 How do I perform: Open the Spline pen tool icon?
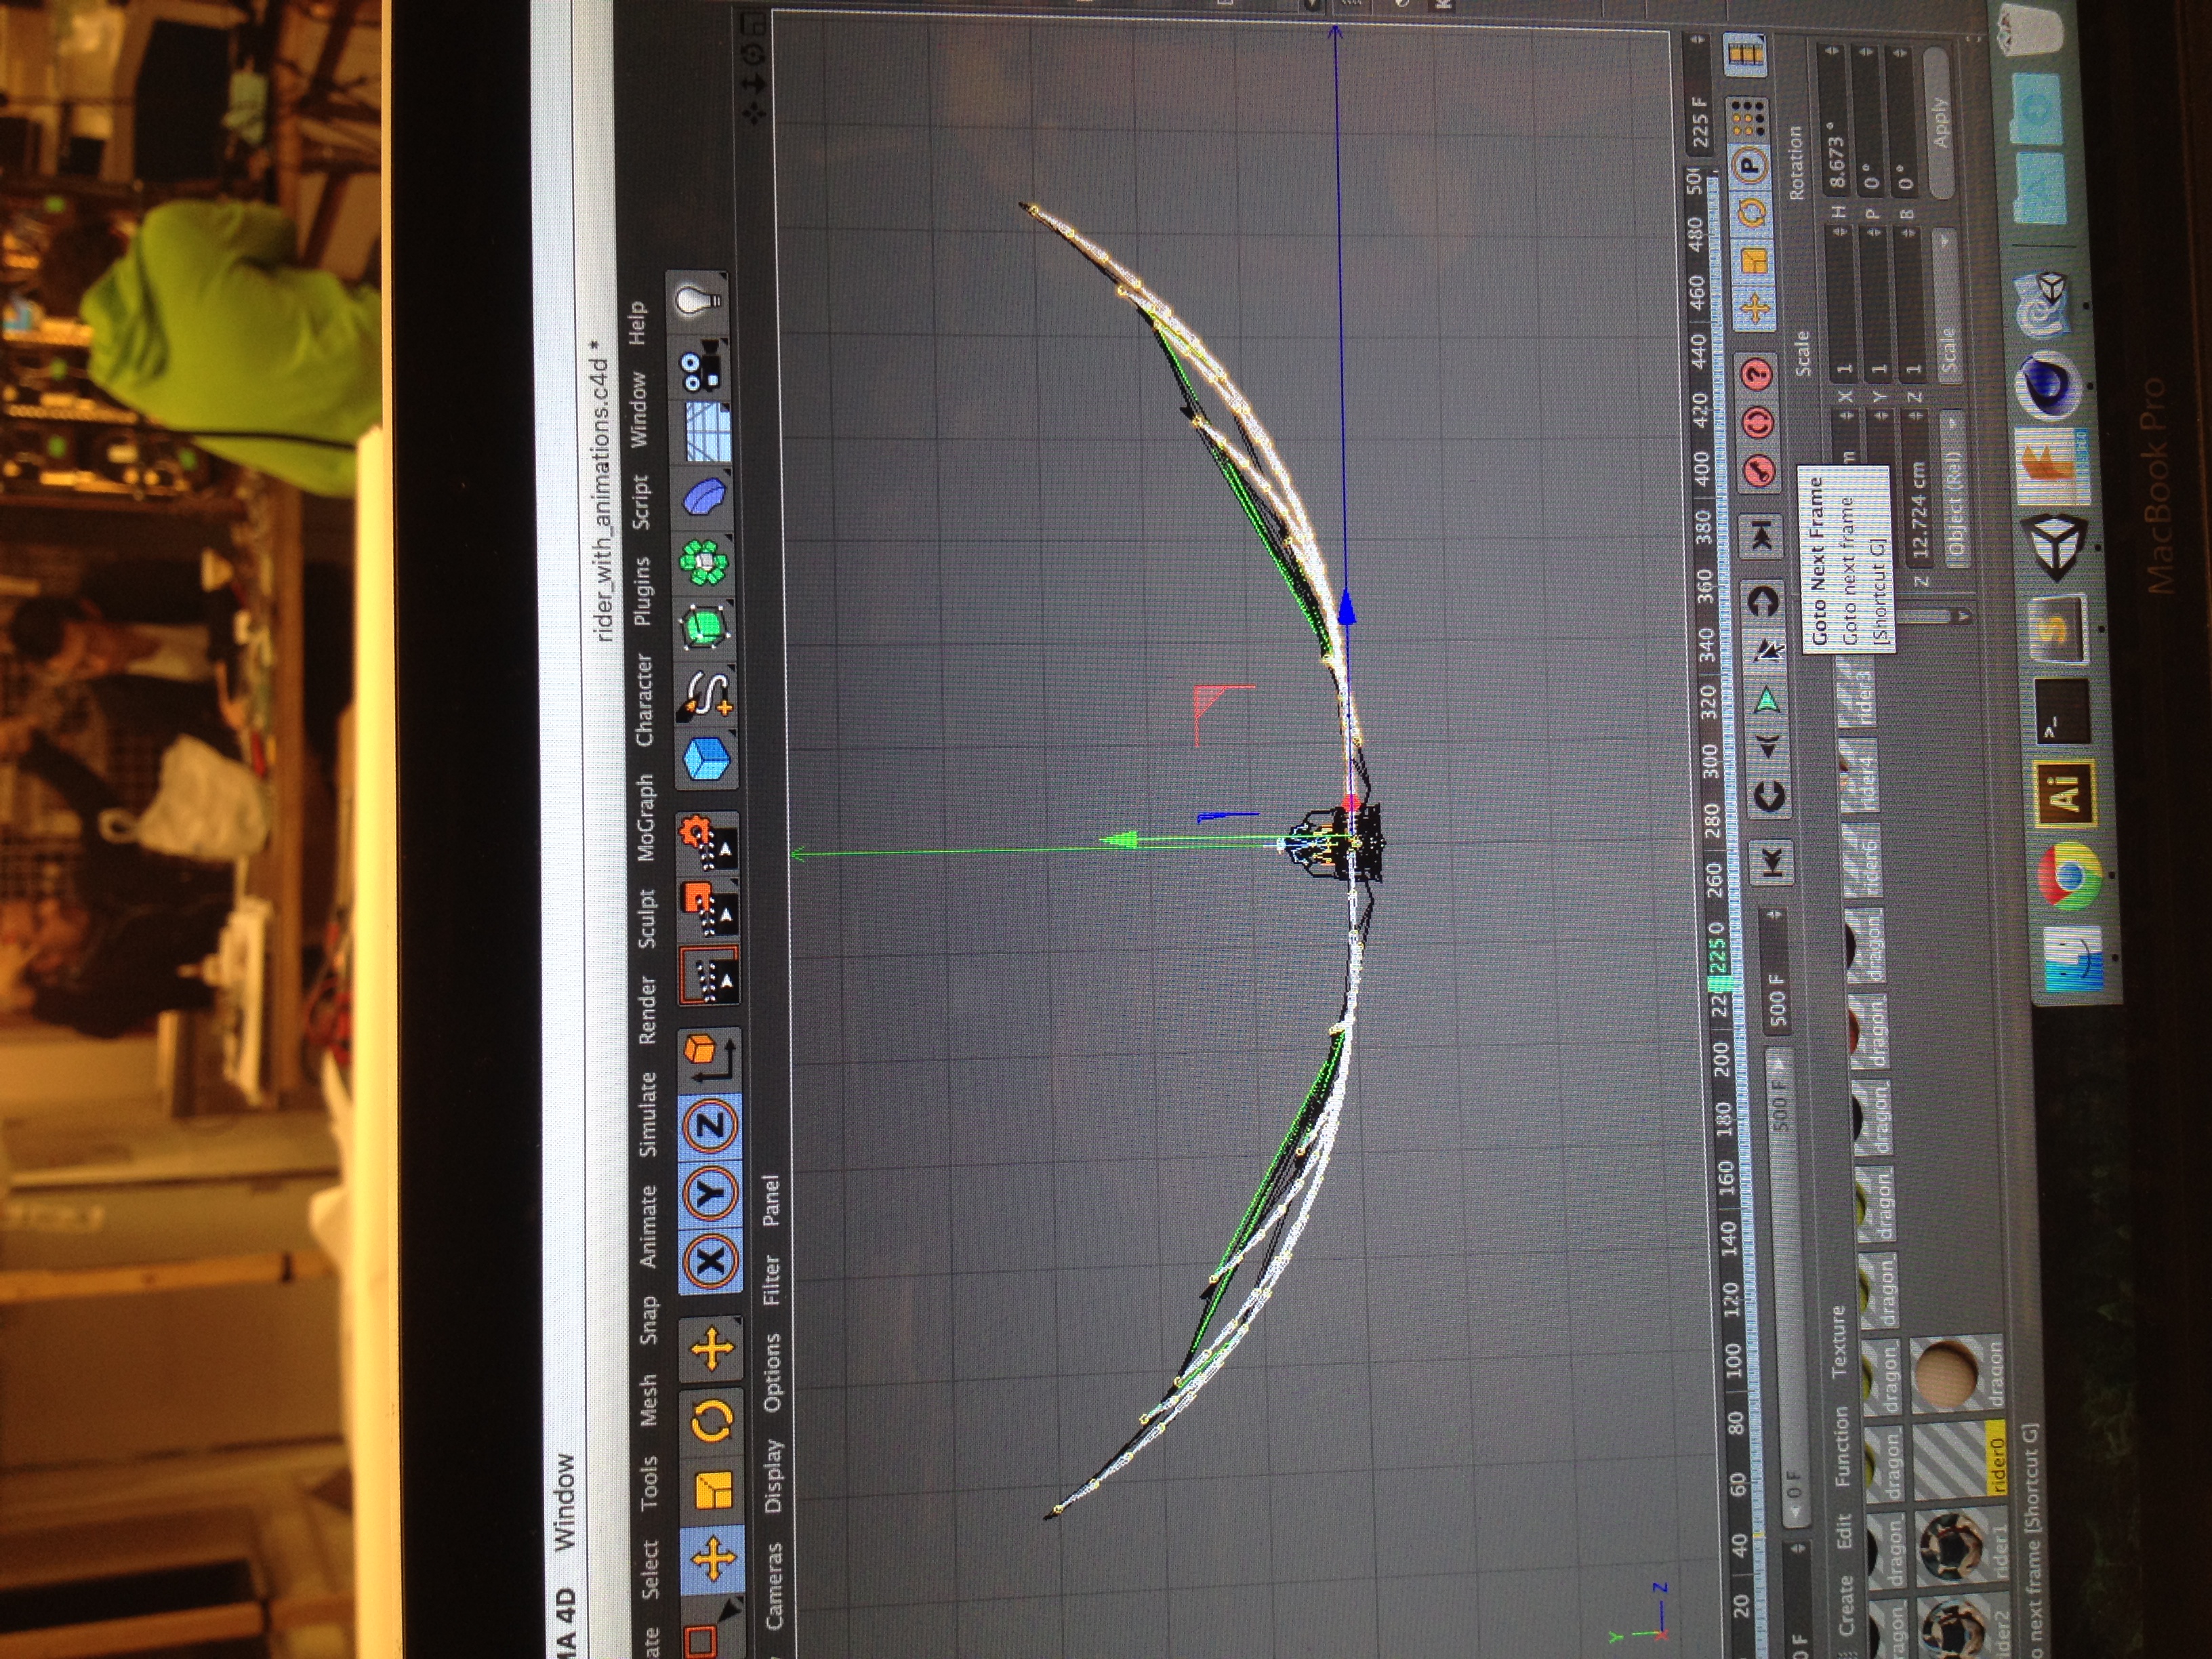[x=708, y=693]
